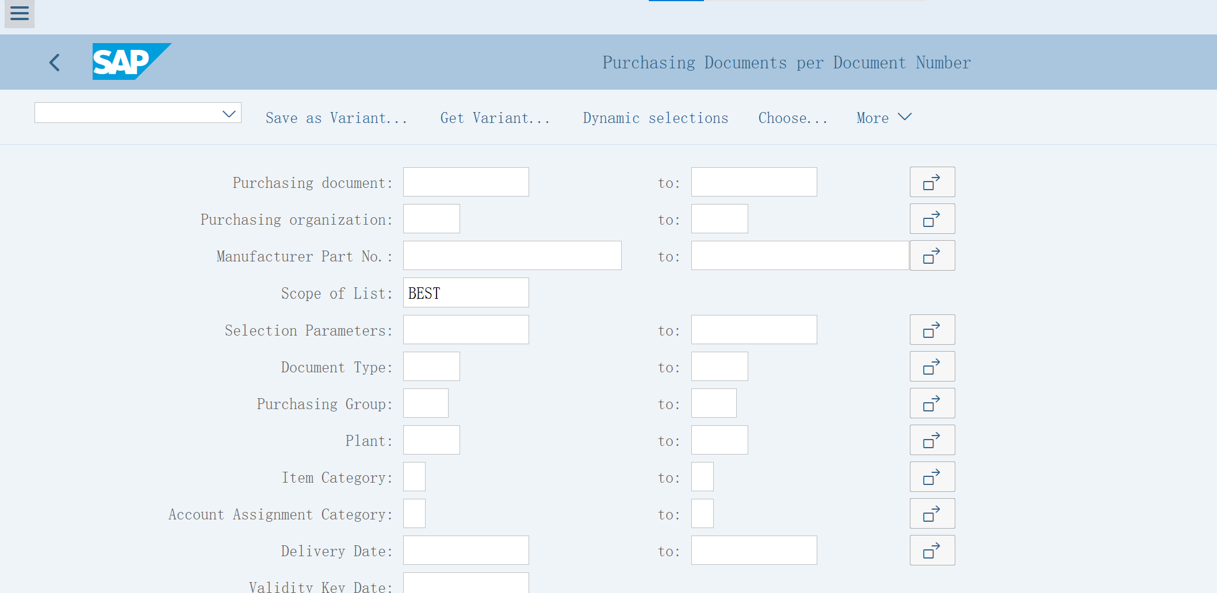The image size is (1217, 593).
Task: Click Get Variant
Action: click(495, 118)
